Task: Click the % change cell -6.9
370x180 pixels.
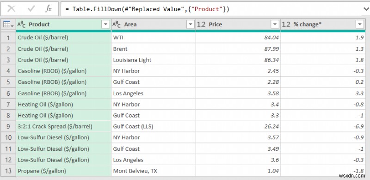Action: tap(323, 126)
